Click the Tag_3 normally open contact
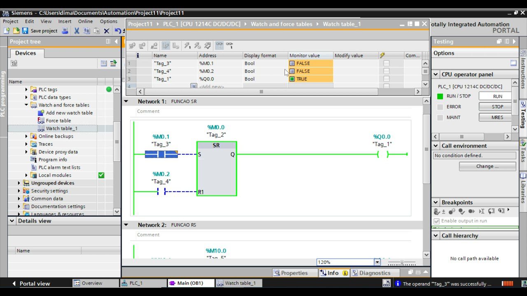 pos(161,154)
